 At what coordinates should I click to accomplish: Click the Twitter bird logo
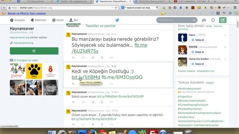coord(117,20)
